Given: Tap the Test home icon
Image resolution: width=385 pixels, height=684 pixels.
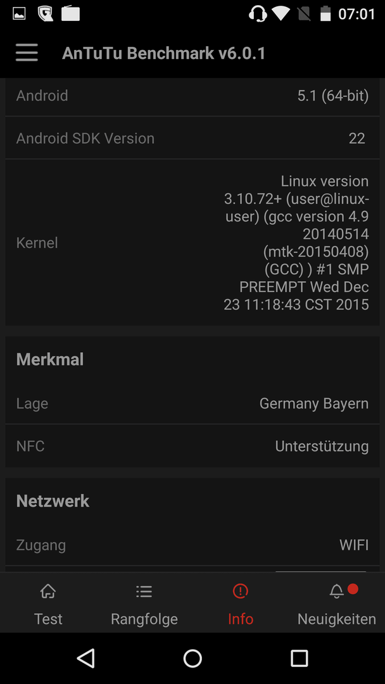Looking at the screenshot, I should coord(48,592).
